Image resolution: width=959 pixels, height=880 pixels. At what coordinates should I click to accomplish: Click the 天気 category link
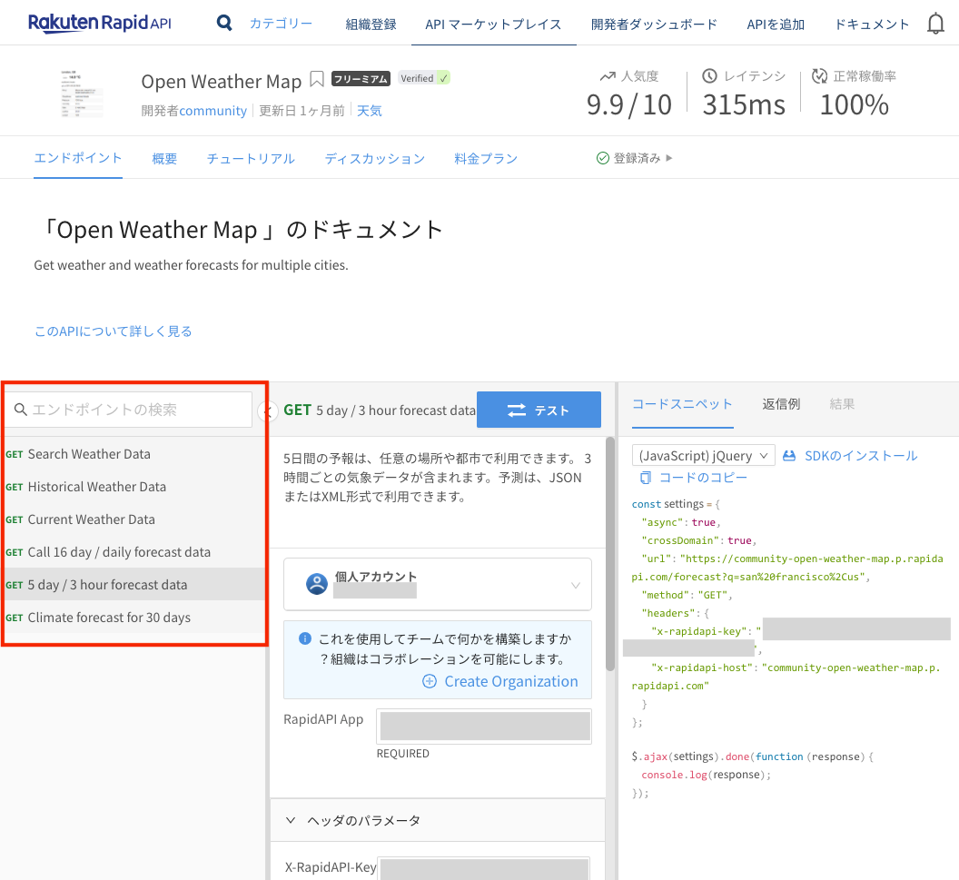point(370,111)
